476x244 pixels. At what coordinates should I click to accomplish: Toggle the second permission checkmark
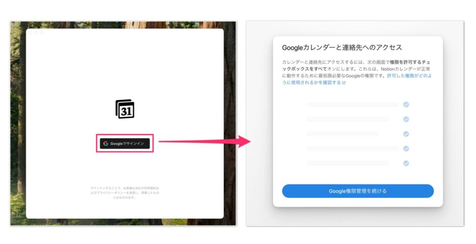(406, 119)
